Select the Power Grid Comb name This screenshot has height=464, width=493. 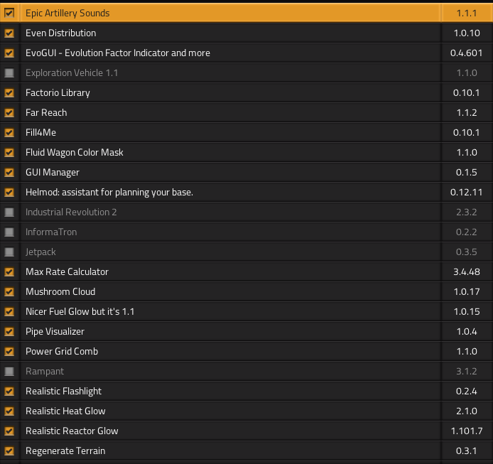click(62, 351)
